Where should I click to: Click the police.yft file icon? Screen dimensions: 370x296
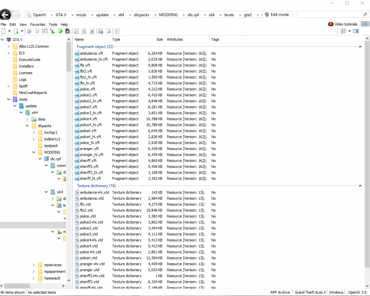(x=77, y=89)
